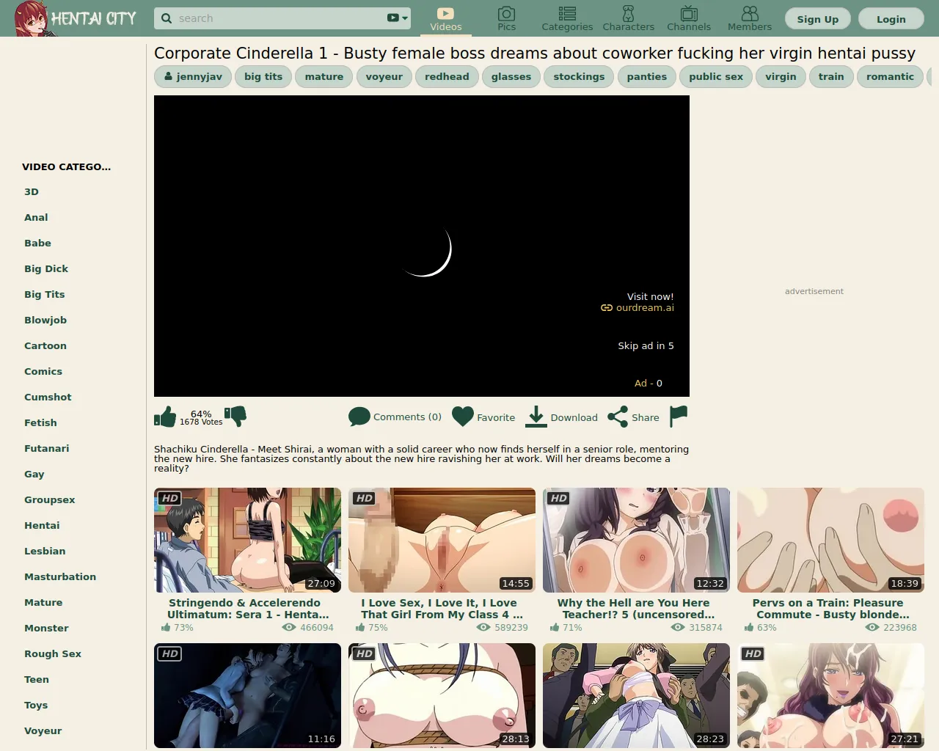The width and height of the screenshot is (939, 751).
Task: Click the Share icon below player
Action: pos(618,417)
